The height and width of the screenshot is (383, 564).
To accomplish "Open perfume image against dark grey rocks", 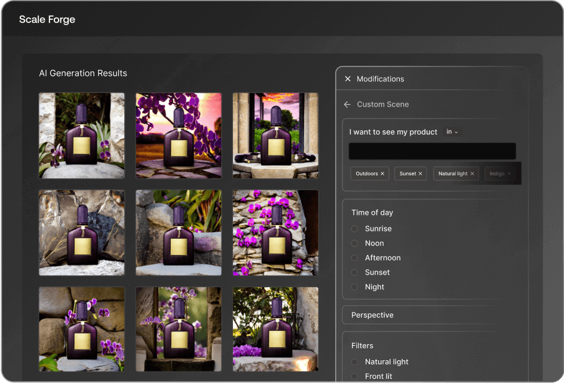I will (82, 233).
